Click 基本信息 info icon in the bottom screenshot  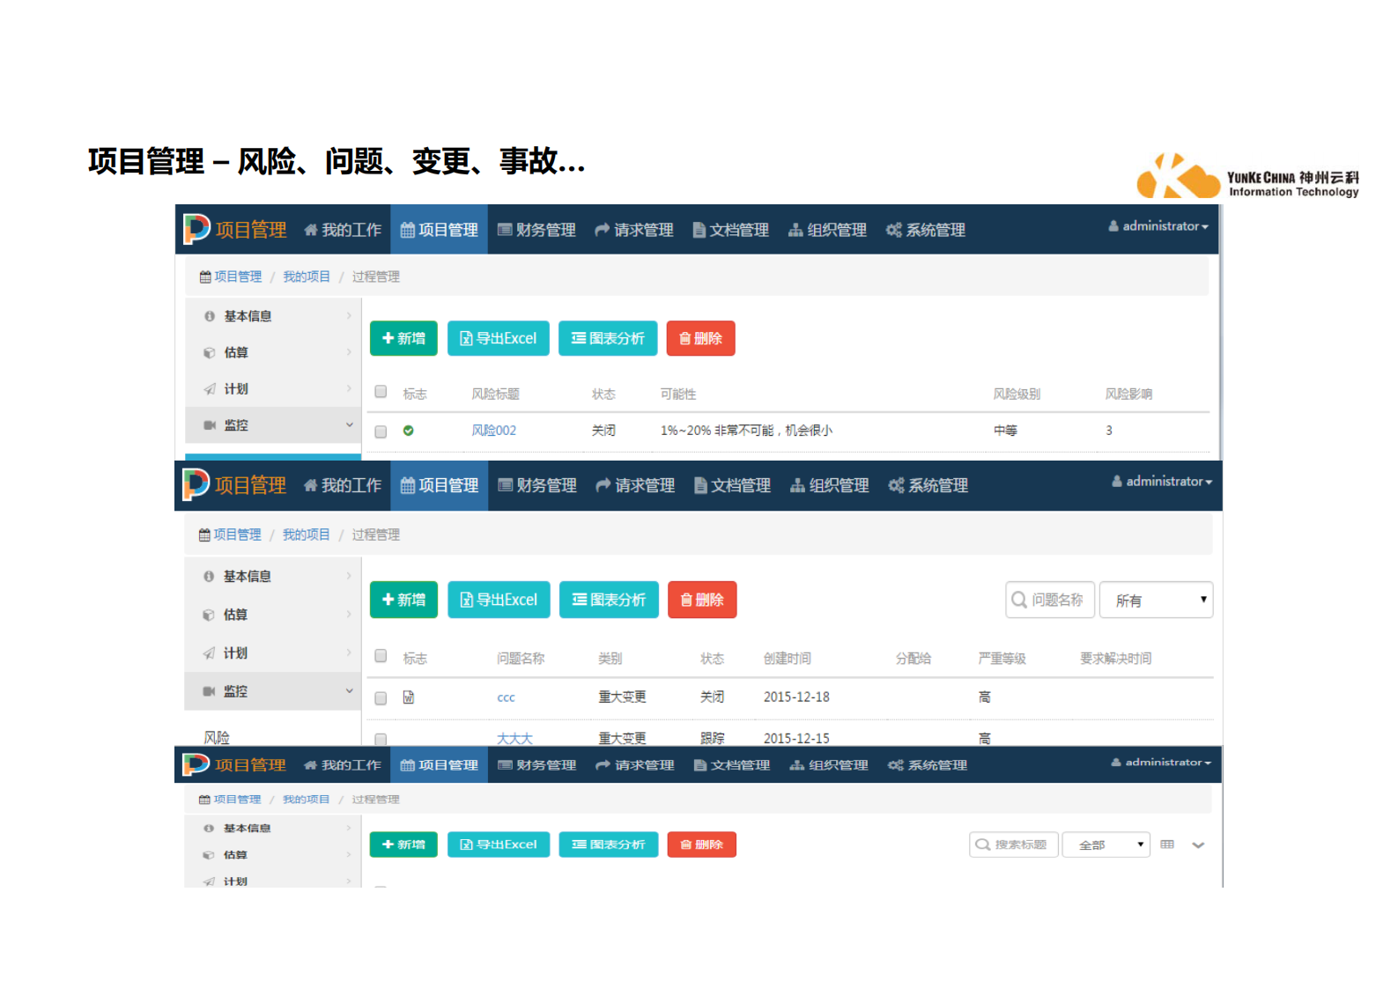point(209,829)
